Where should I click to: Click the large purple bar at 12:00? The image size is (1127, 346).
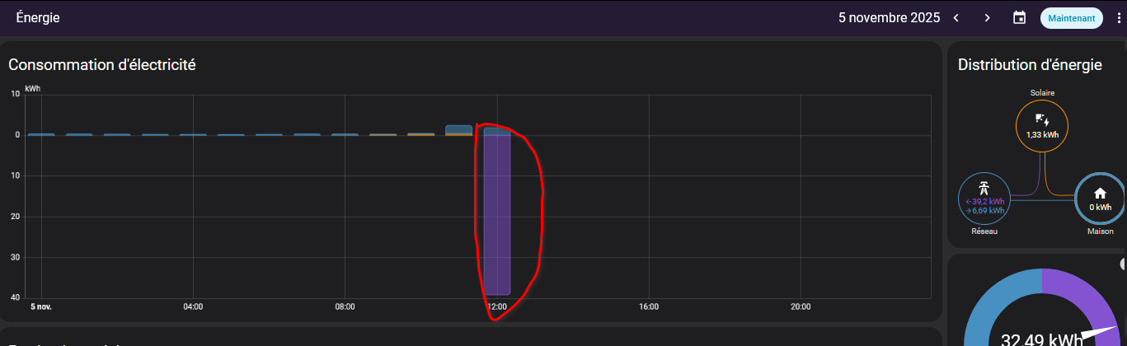point(497,214)
